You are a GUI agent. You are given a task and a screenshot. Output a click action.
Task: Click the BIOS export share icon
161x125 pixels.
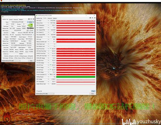point(28,31)
